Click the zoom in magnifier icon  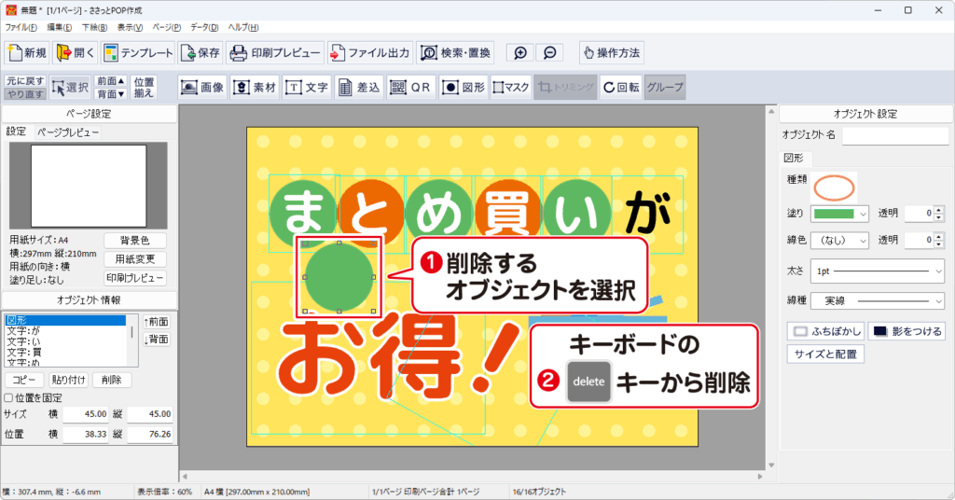[x=520, y=53]
